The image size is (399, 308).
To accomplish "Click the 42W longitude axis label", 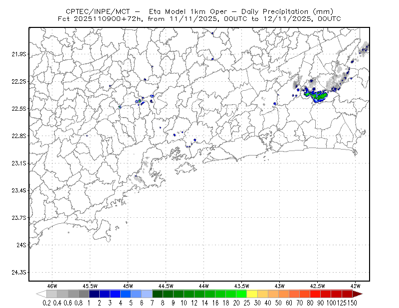I will [x=355, y=286].
